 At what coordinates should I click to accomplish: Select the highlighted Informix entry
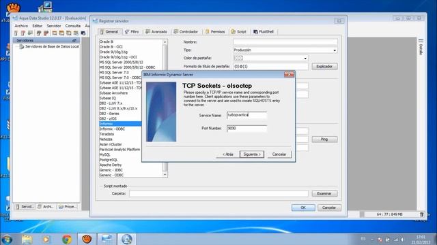[120, 124]
